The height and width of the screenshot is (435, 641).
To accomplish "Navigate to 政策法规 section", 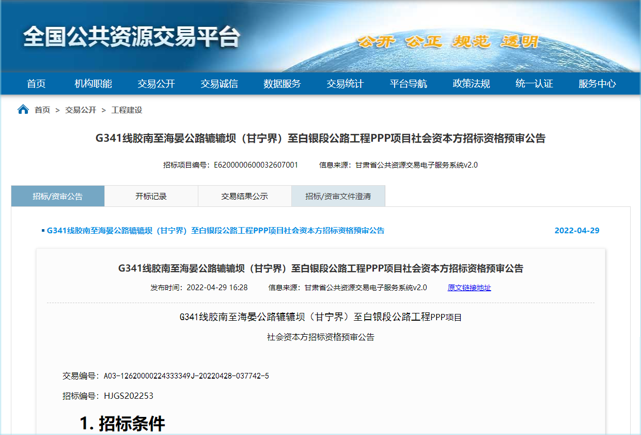I will (471, 84).
